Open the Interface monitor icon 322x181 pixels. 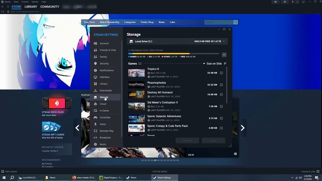point(96,77)
